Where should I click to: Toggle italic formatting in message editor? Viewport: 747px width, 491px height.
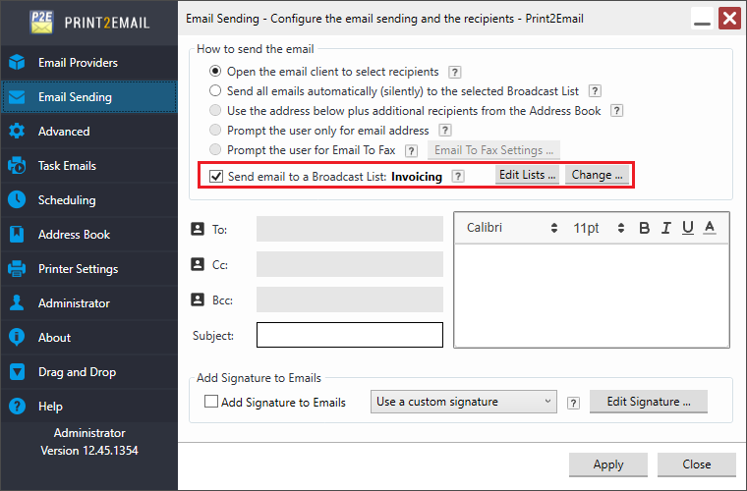(666, 228)
